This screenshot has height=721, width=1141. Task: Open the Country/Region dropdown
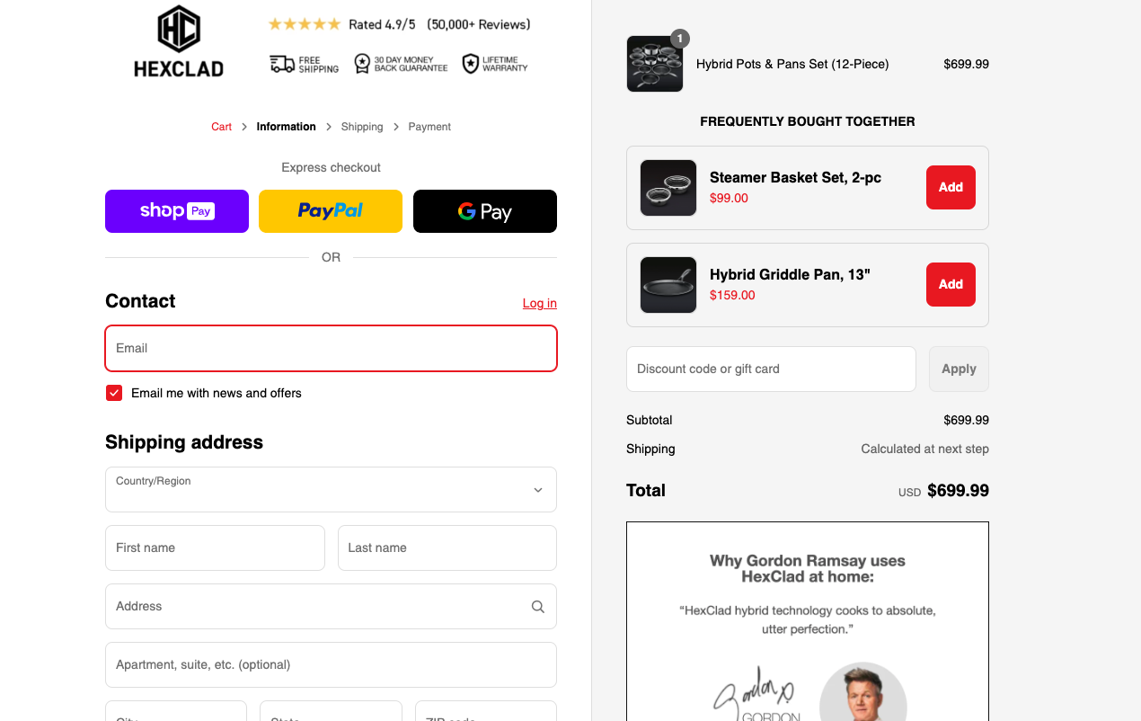(x=331, y=489)
